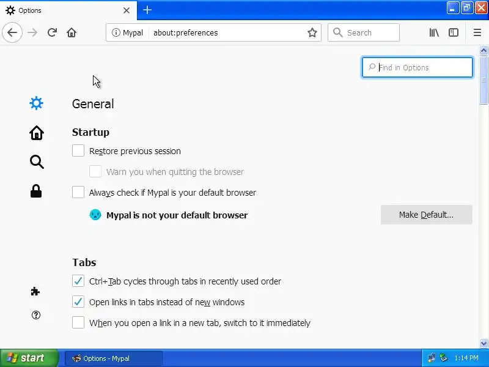This screenshot has height=367, width=489.
Task: Toggle Warn you when quitting the browser
Action: coord(95,171)
